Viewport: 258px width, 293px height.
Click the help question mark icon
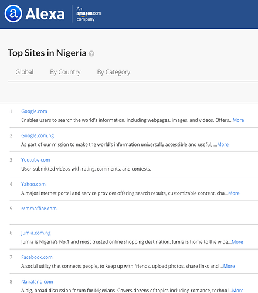91,53
